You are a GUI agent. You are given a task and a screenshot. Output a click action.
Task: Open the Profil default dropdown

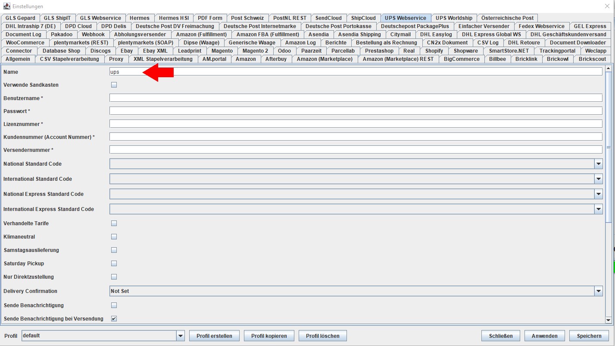(x=181, y=336)
